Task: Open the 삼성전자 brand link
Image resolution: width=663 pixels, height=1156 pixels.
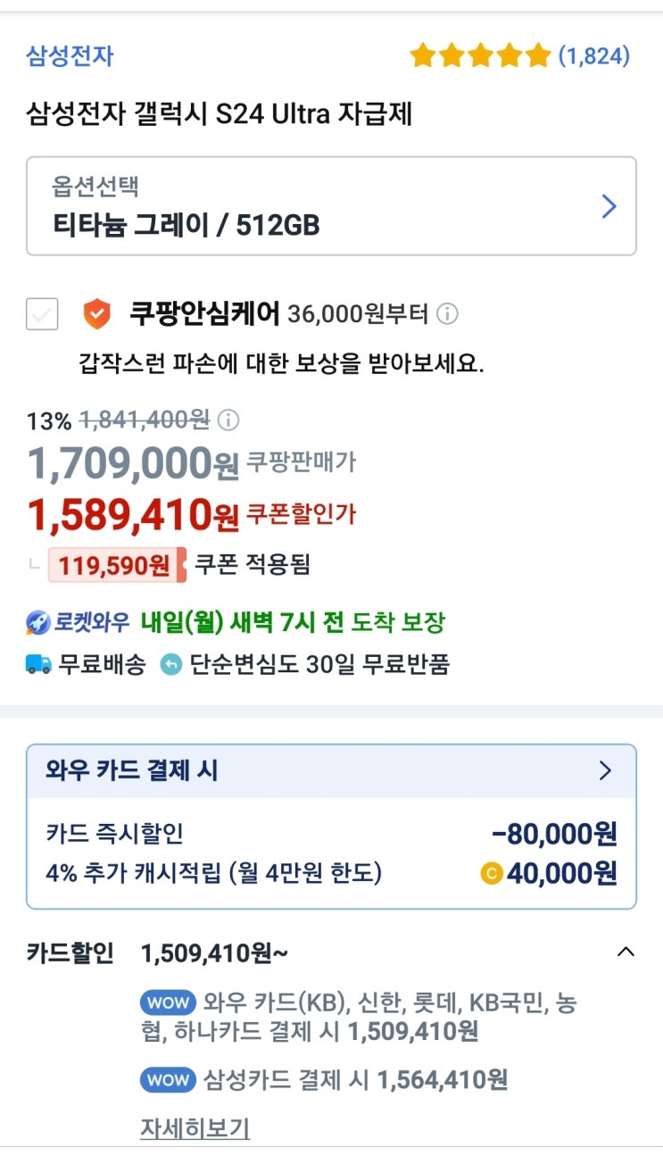Action: (70, 56)
